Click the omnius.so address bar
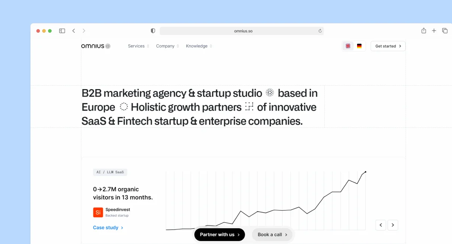The width and height of the screenshot is (452, 244). click(x=241, y=31)
